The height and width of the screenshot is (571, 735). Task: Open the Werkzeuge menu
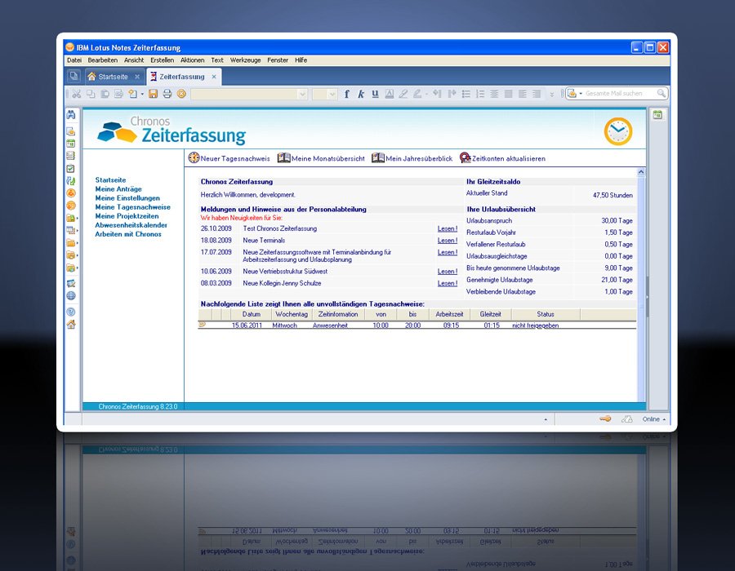click(x=246, y=60)
